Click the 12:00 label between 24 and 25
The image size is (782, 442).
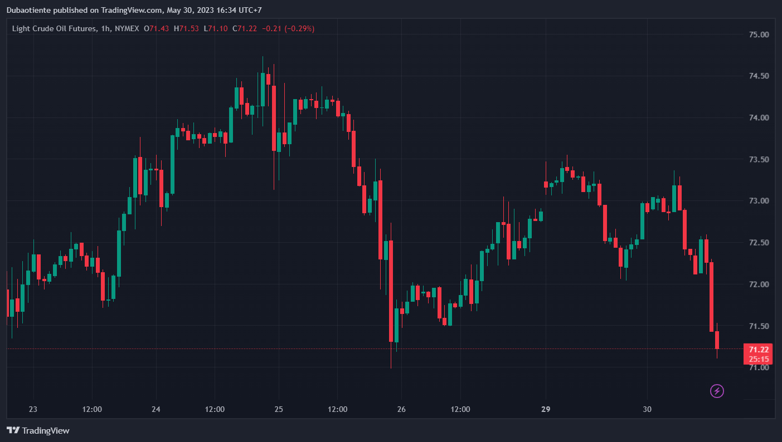pos(215,409)
